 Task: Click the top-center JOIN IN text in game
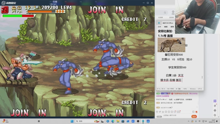pyautogui.click(x=106, y=10)
